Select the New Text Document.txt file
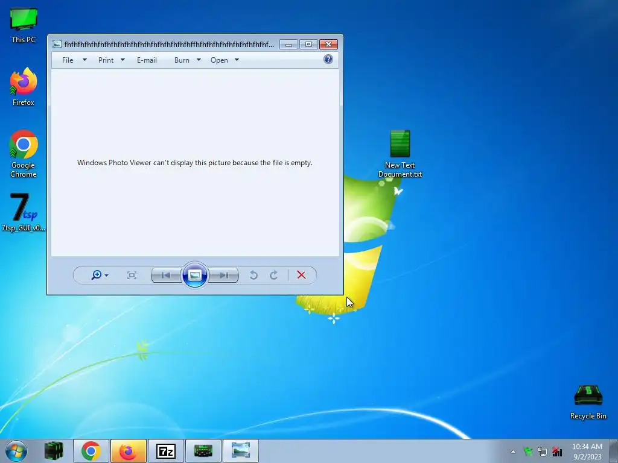 click(x=400, y=154)
